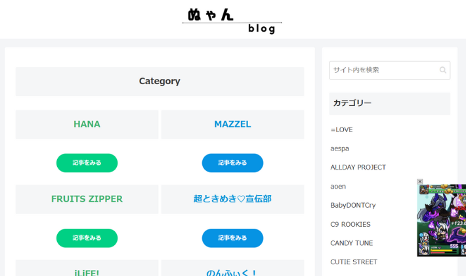Screen dimensions: 466x276
Task: Open C9 ROOKIES sidebar category
Action: pos(350,224)
